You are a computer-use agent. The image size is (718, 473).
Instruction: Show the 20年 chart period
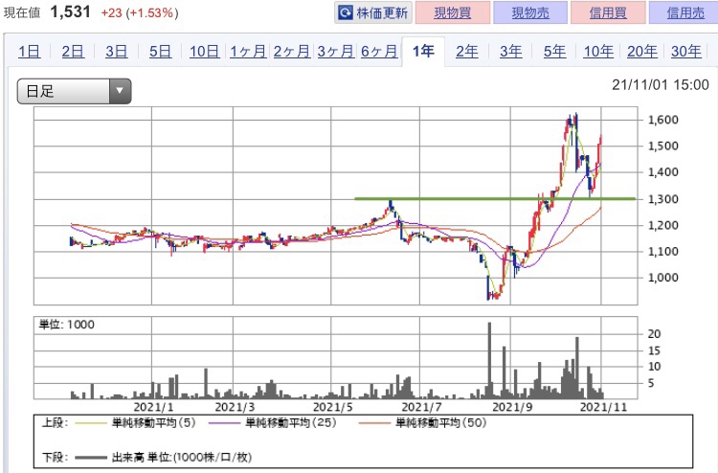(642, 52)
